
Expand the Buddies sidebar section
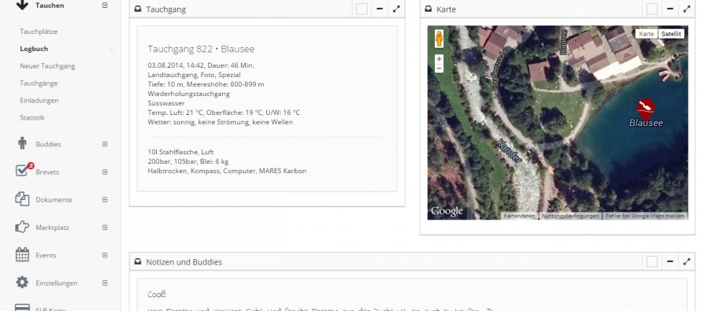(x=105, y=144)
